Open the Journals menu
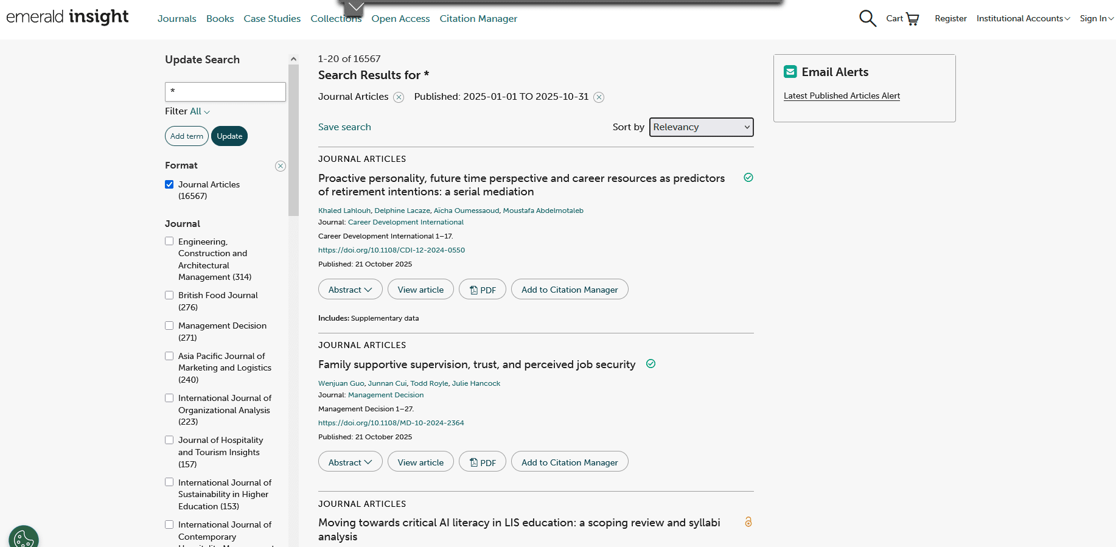Screen dimensions: 1116x547 [x=176, y=19]
